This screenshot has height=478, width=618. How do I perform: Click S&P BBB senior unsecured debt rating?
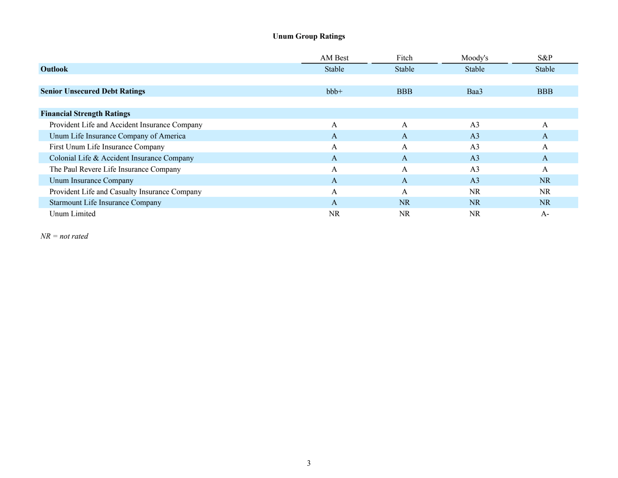545,91
